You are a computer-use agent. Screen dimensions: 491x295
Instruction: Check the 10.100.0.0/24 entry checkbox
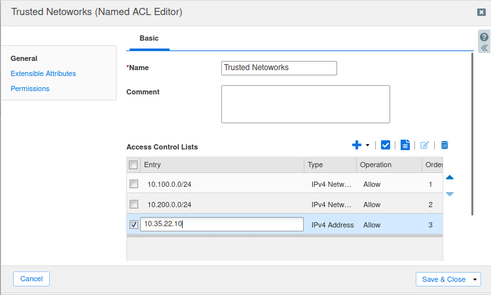134,184
